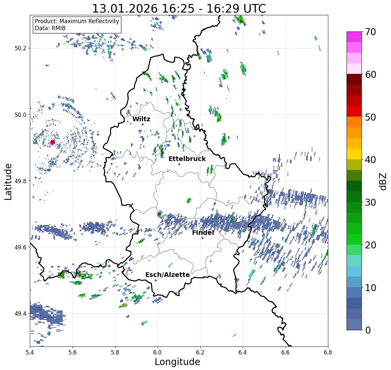391x370 pixels.
Task: Click the 6.6 longitude tick label
Action: point(286,352)
